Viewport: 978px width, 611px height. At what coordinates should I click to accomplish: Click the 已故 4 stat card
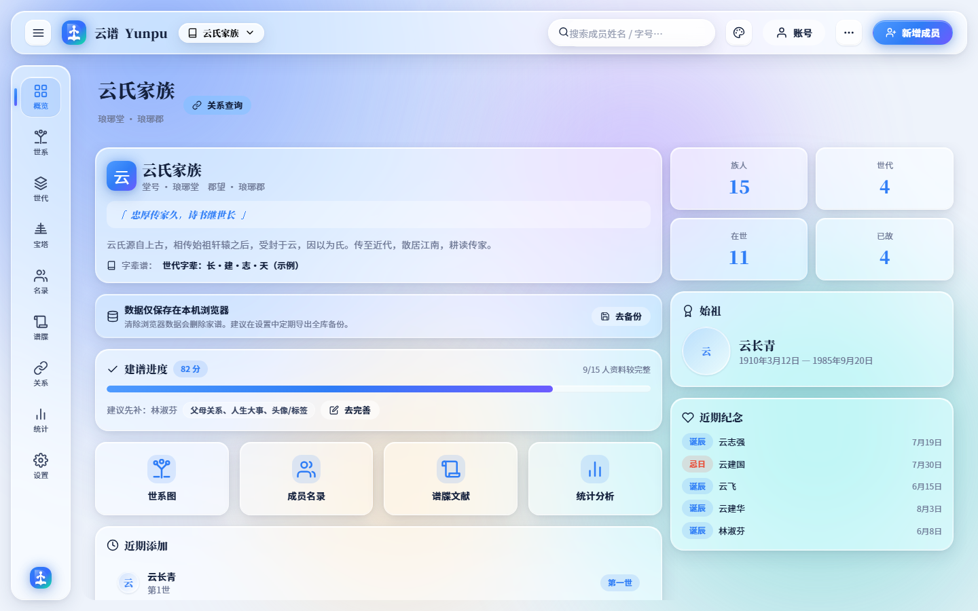point(884,249)
